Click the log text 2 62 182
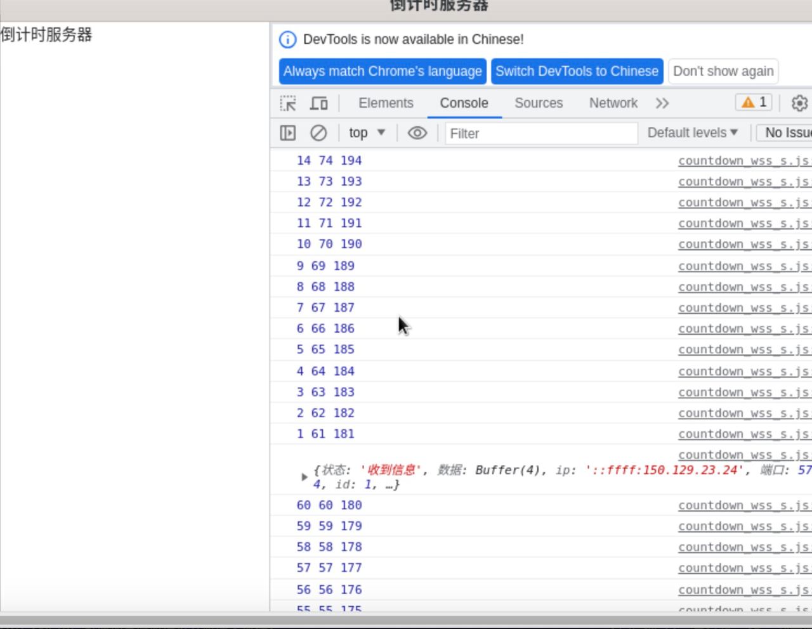The width and height of the screenshot is (812, 629). click(x=325, y=413)
